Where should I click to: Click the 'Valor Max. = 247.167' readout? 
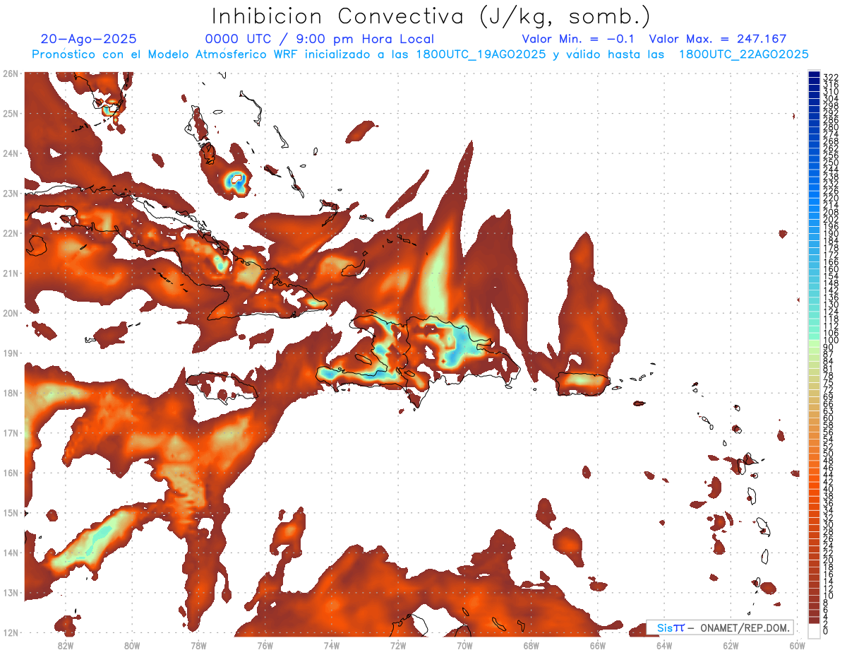click(718, 40)
